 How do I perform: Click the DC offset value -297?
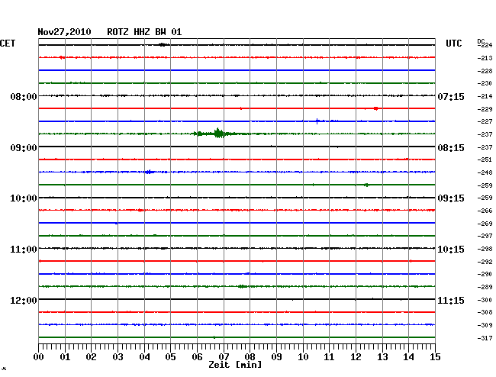pos(485,236)
